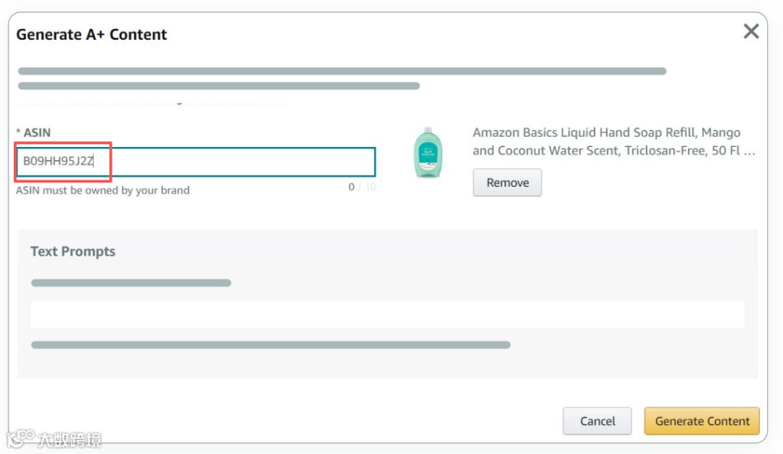Image resolution: width=783 pixels, height=454 pixels.
Task: Click the Generate Content button
Action: (x=702, y=421)
